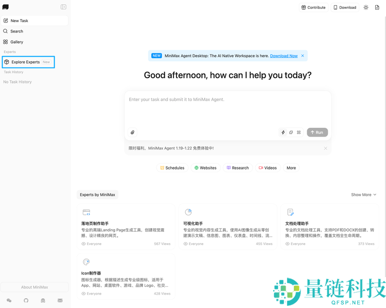Select the Schedules chip
This screenshot has height=308, width=386.
[x=172, y=168]
